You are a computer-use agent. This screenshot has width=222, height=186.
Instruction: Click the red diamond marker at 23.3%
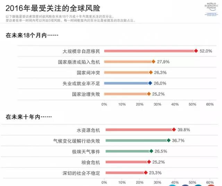pyautogui.click(x=146, y=173)
